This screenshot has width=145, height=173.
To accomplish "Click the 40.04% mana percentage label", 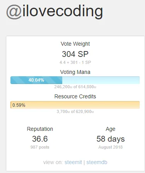I will point(36,80).
